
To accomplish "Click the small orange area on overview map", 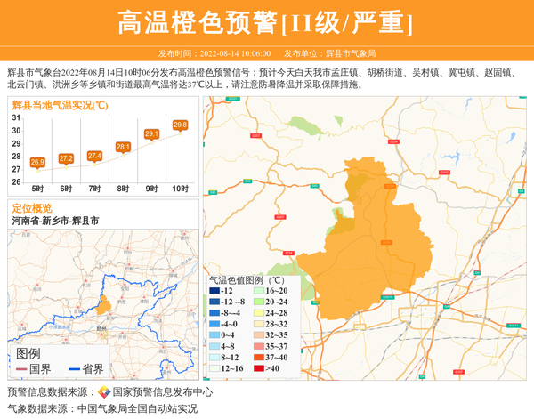I will 104,304.
